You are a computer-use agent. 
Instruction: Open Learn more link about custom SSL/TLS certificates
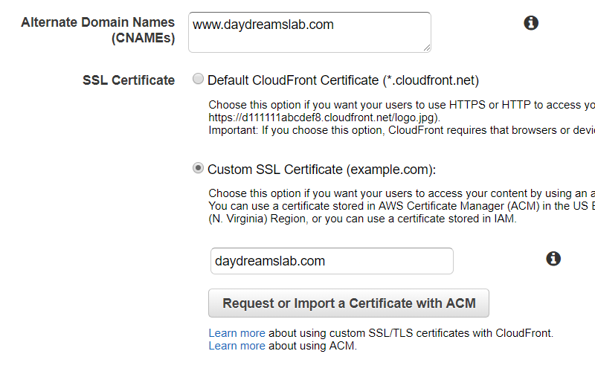coord(237,333)
